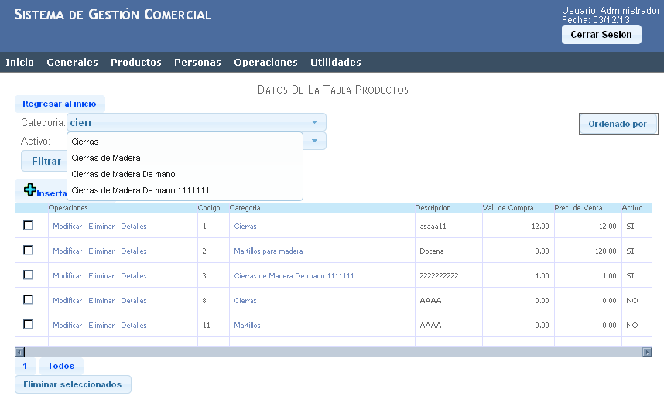Show all records with Todos
Screen dimensions: 664x406
tap(61, 366)
